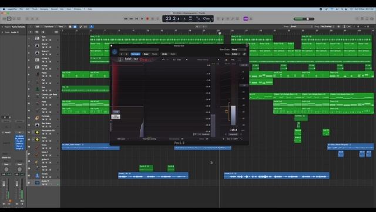Open the plugin preset name dropdown
The height and width of the screenshot is (212, 376).
click(139, 49)
